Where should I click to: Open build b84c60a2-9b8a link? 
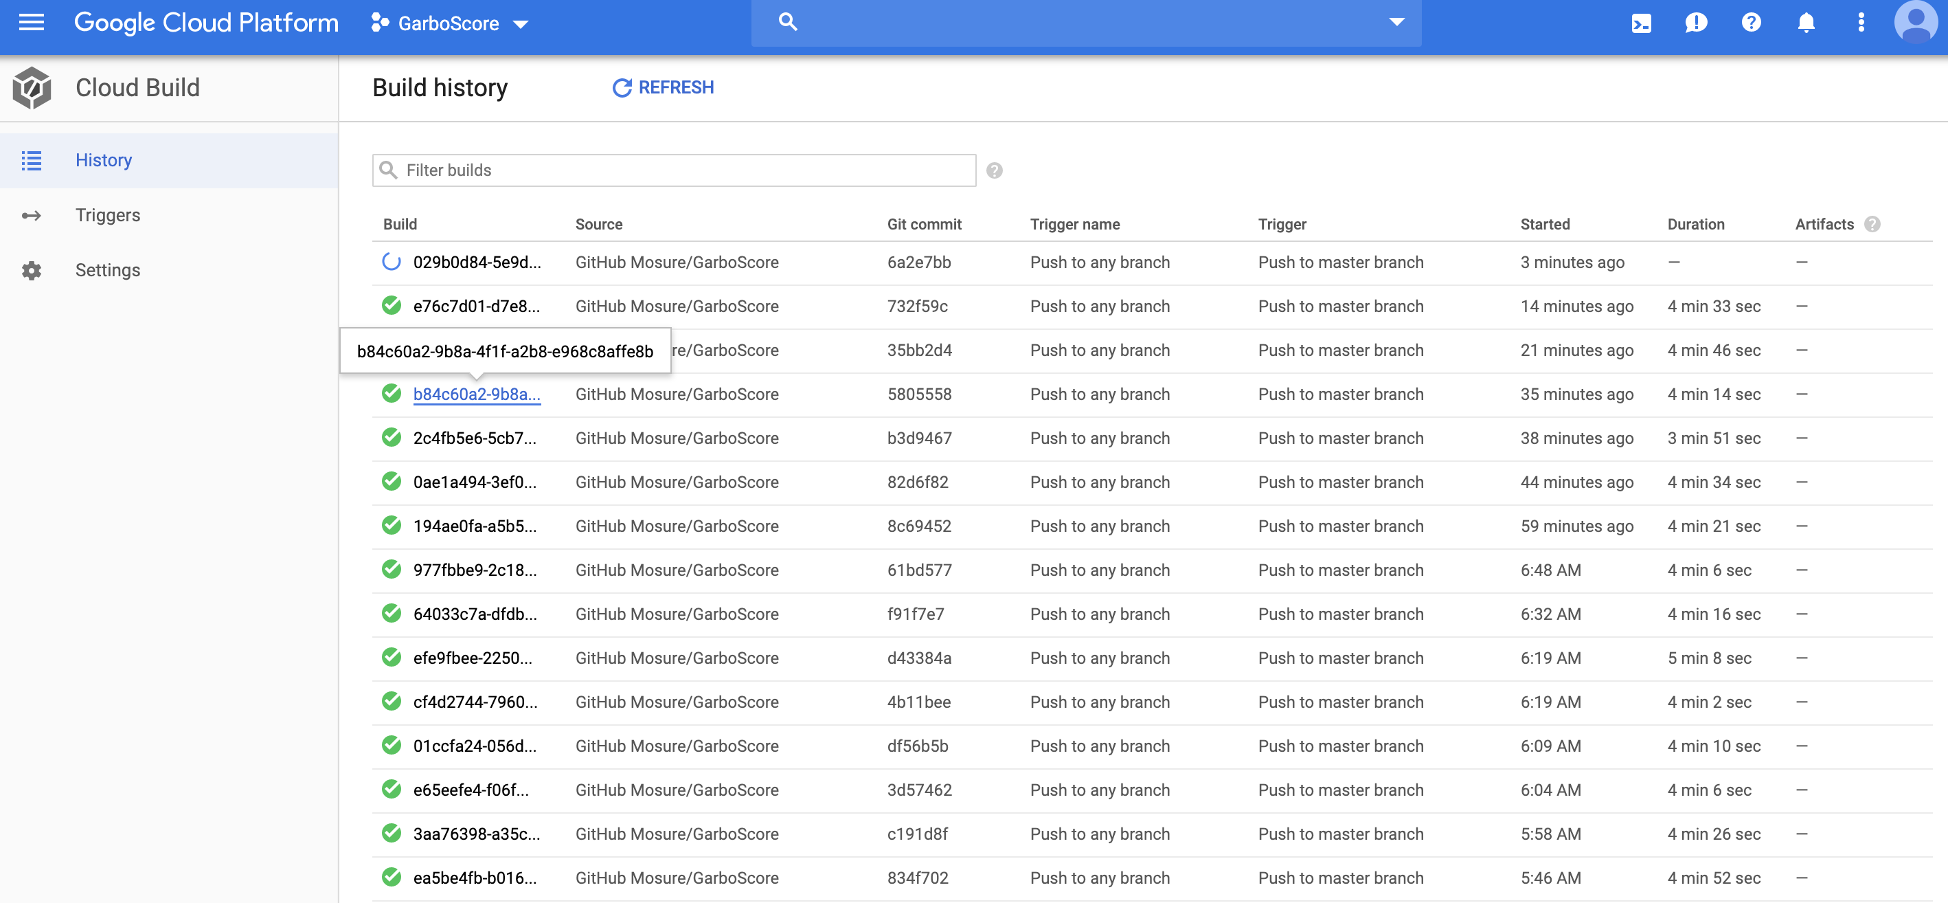coord(477,394)
